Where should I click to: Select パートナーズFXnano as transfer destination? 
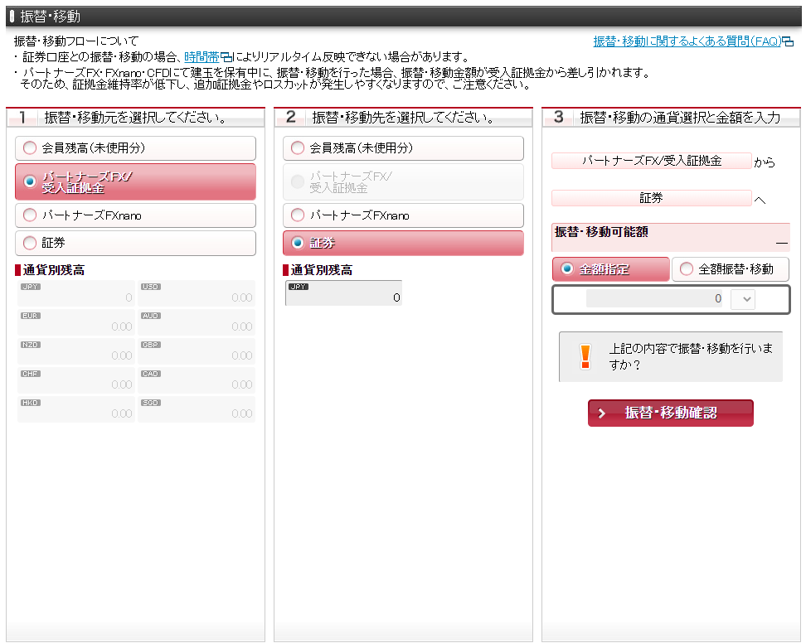[404, 215]
